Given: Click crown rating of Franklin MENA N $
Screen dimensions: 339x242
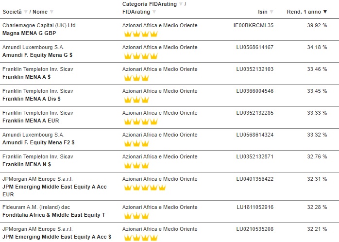Looking at the screenshot, I should (136, 165).
